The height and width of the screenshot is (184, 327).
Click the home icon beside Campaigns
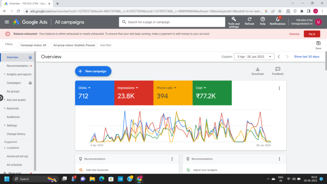(x=30, y=83)
